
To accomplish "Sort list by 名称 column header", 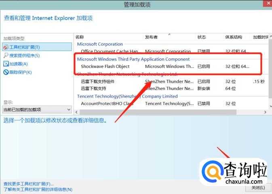I will point(80,37).
